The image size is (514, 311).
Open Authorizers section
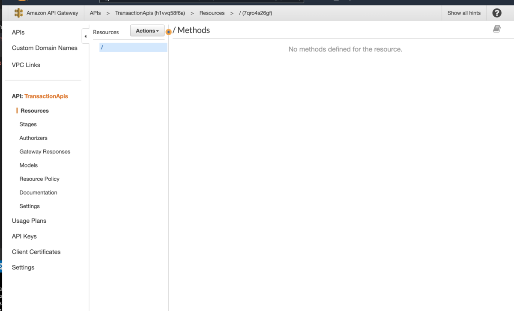pyautogui.click(x=33, y=138)
